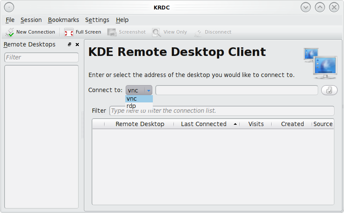
Task: Toggle Full Screen mode from toolbar
Action: [83, 32]
